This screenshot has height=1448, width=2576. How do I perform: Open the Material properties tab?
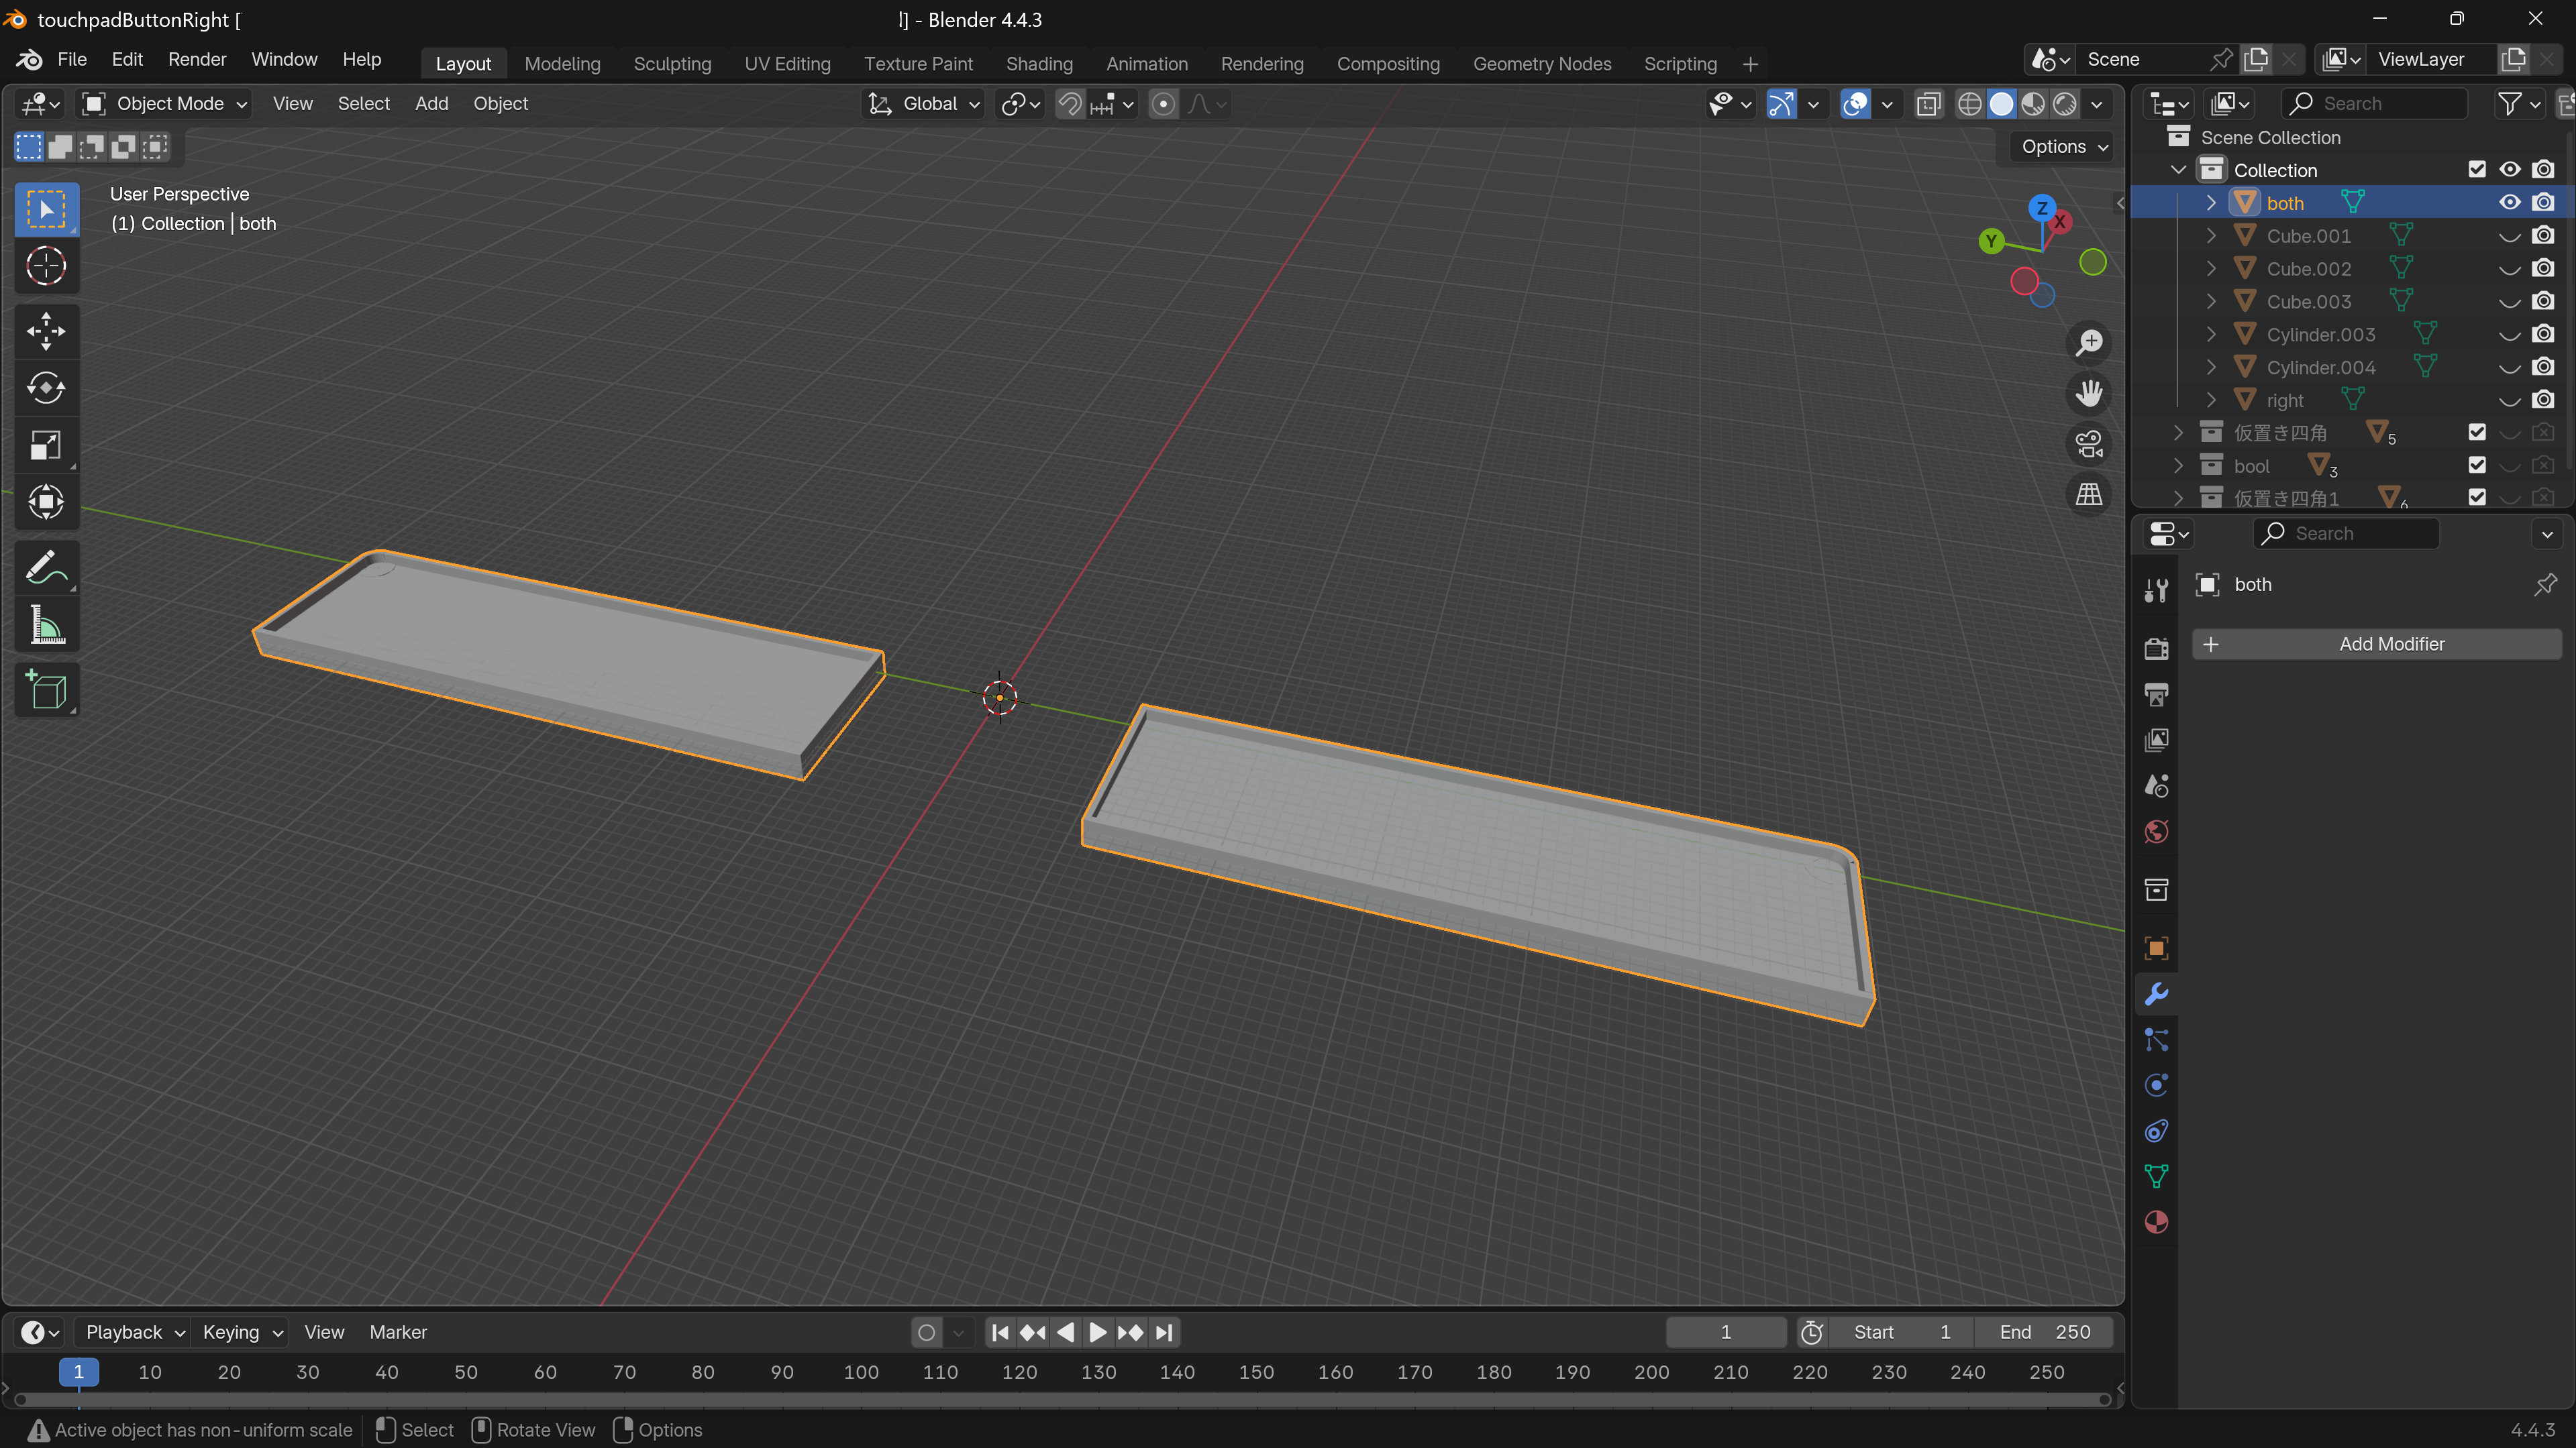(2156, 1222)
